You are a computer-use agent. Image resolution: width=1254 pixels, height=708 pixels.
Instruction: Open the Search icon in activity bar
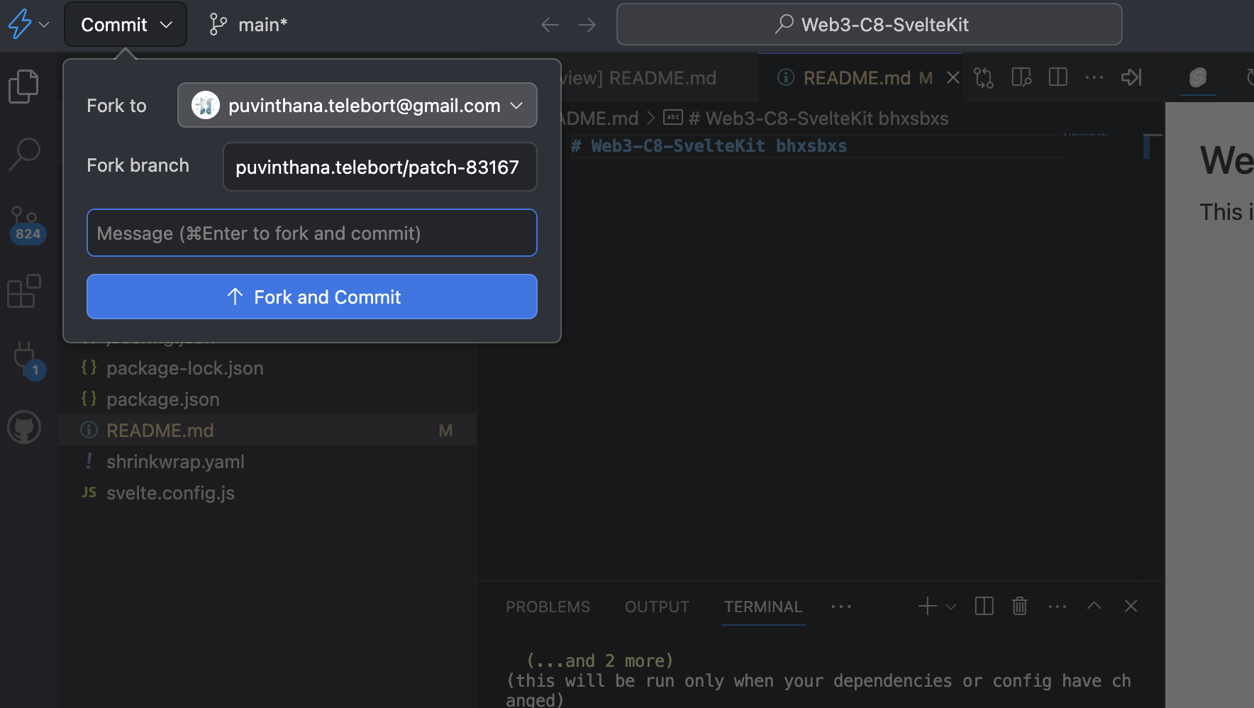pyautogui.click(x=24, y=153)
